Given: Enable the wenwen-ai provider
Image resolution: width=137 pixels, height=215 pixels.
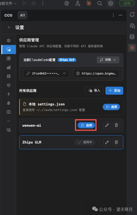Looking at the screenshot, I should click(x=86, y=125).
